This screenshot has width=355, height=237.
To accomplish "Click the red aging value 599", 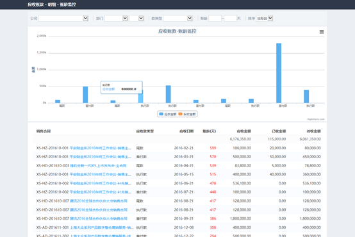I will point(213,148).
